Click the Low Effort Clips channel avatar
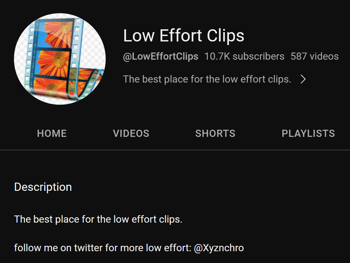The image size is (350, 263). tap(60, 59)
